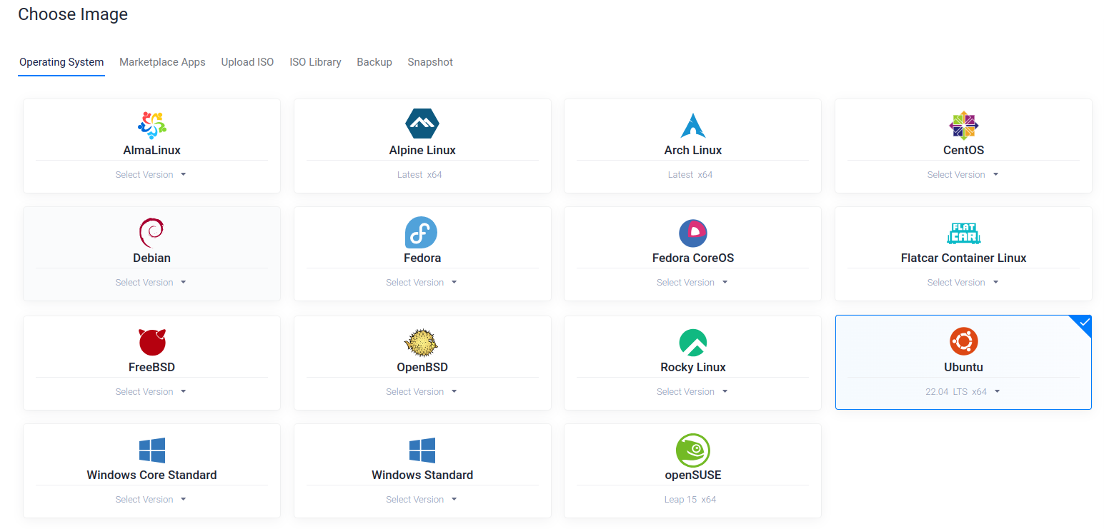Click the Choose Image heading
1104x529 pixels.
tap(73, 14)
